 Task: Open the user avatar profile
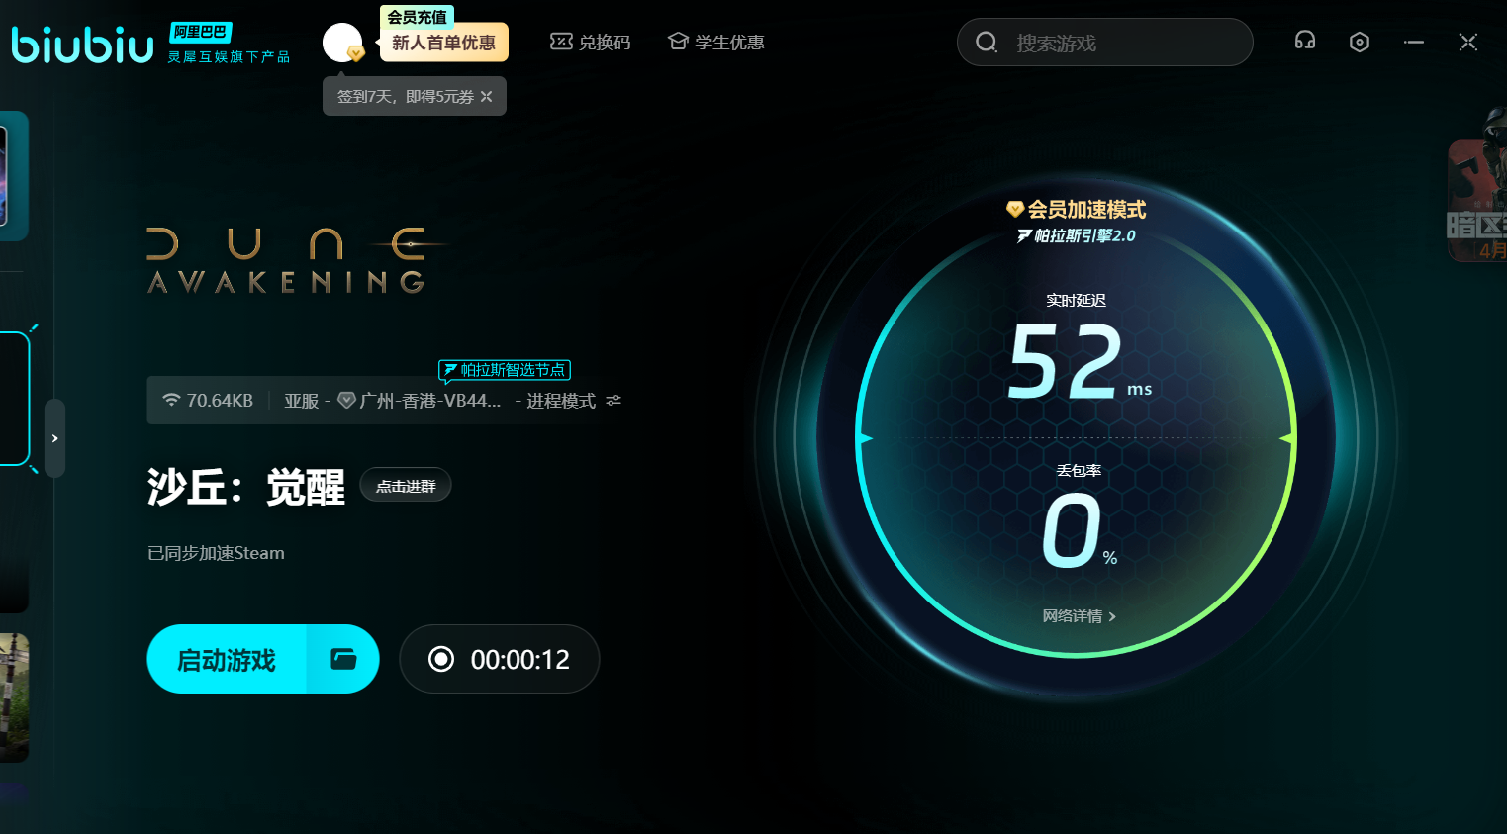pyautogui.click(x=342, y=43)
